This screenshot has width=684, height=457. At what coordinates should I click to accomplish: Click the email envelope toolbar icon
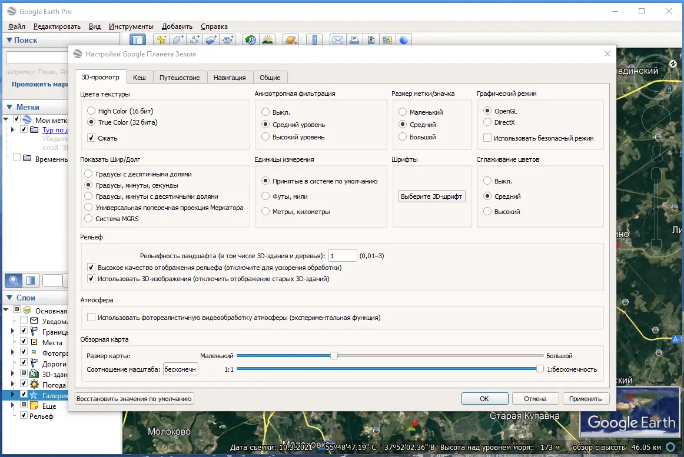tap(338, 40)
